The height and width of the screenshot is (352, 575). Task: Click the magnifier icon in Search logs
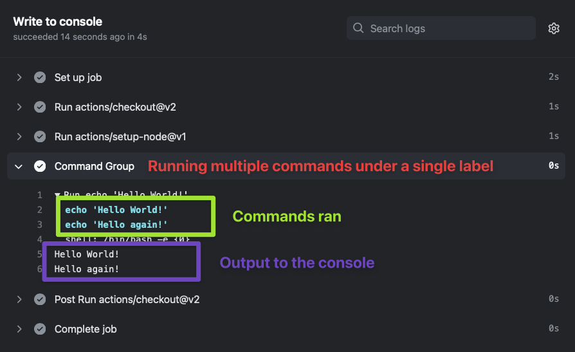pyautogui.click(x=358, y=28)
